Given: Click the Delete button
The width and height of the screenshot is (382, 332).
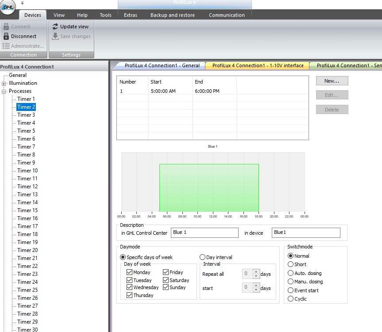Looking at the screenshot, I should tap(332, 110).
